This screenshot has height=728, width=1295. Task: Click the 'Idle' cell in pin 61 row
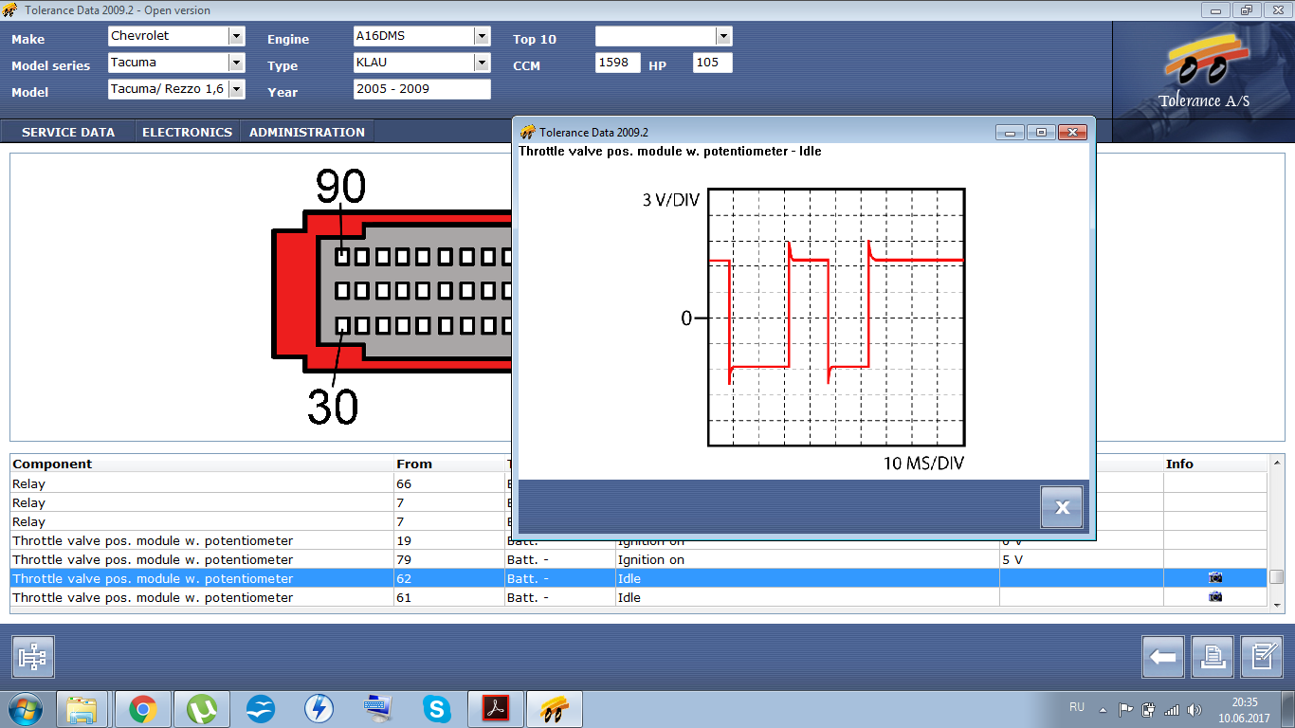[808, 597]
